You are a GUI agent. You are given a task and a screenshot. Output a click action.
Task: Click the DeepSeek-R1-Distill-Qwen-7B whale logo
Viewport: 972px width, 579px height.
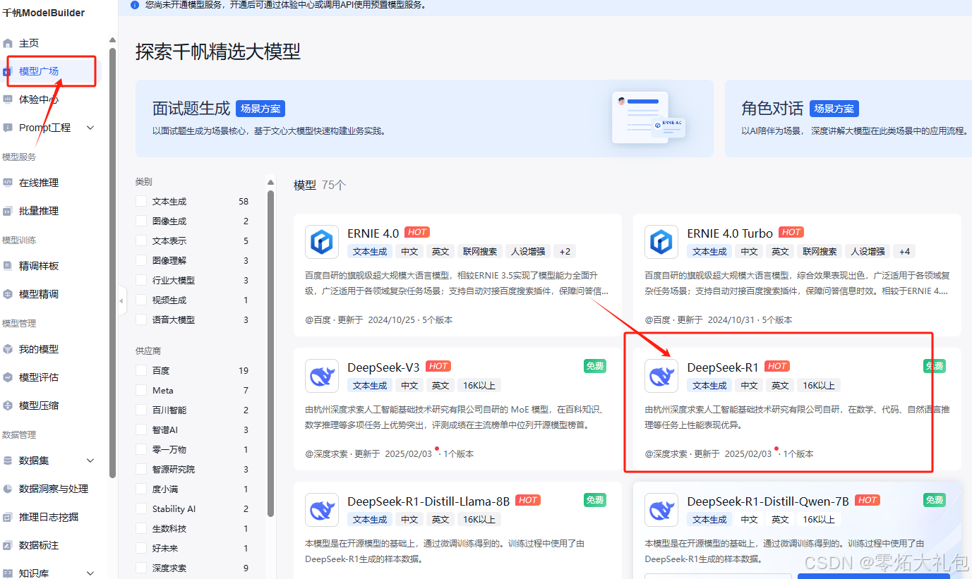coord(661,510)
